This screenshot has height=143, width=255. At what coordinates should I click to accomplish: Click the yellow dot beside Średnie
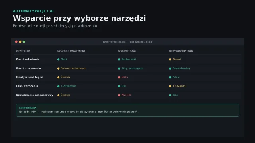point(59,95)
